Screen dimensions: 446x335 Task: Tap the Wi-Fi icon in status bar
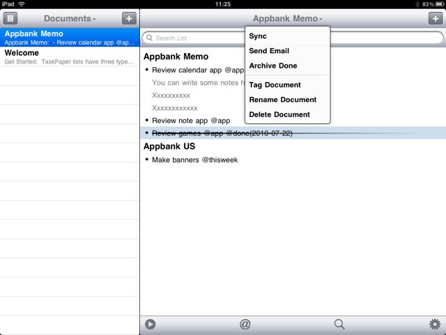pyautogui.click(x=22, y=4)
